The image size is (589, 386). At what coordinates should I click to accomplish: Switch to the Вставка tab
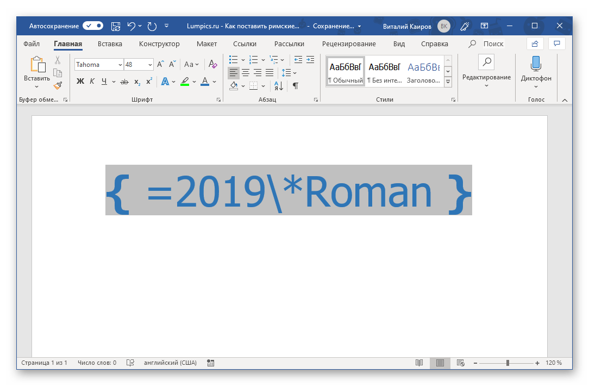coord(110,43)
